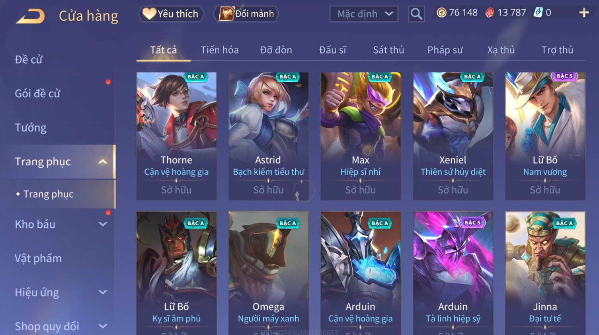Tap the golden back arrow icon
The height and width of the screenshot is (335, 599).
point(30,16)
